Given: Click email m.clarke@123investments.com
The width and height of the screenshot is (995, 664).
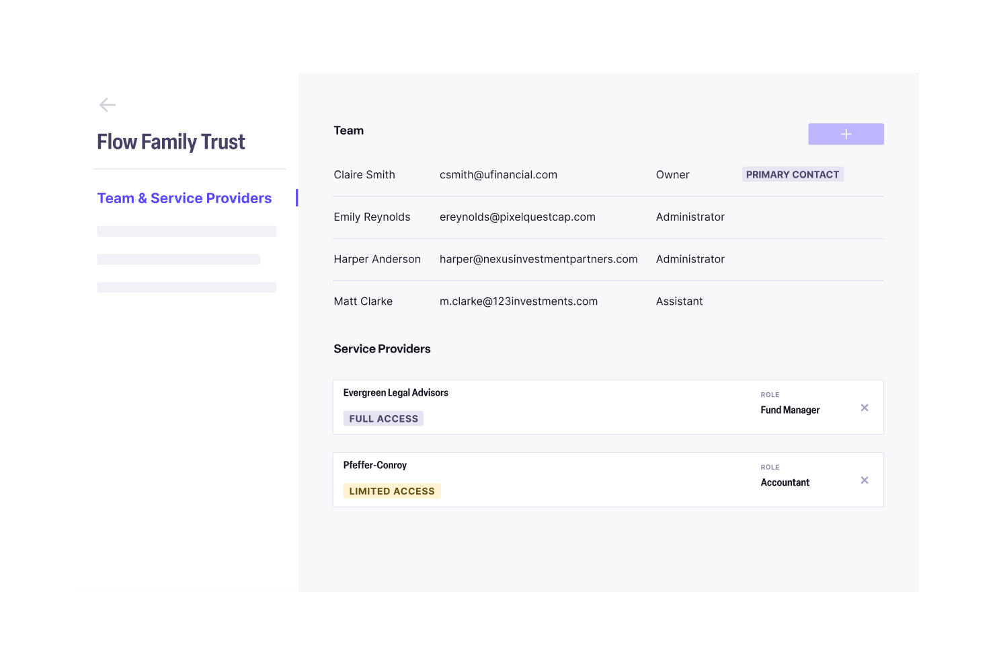Looking at the screenshot, I should point(518,301).
